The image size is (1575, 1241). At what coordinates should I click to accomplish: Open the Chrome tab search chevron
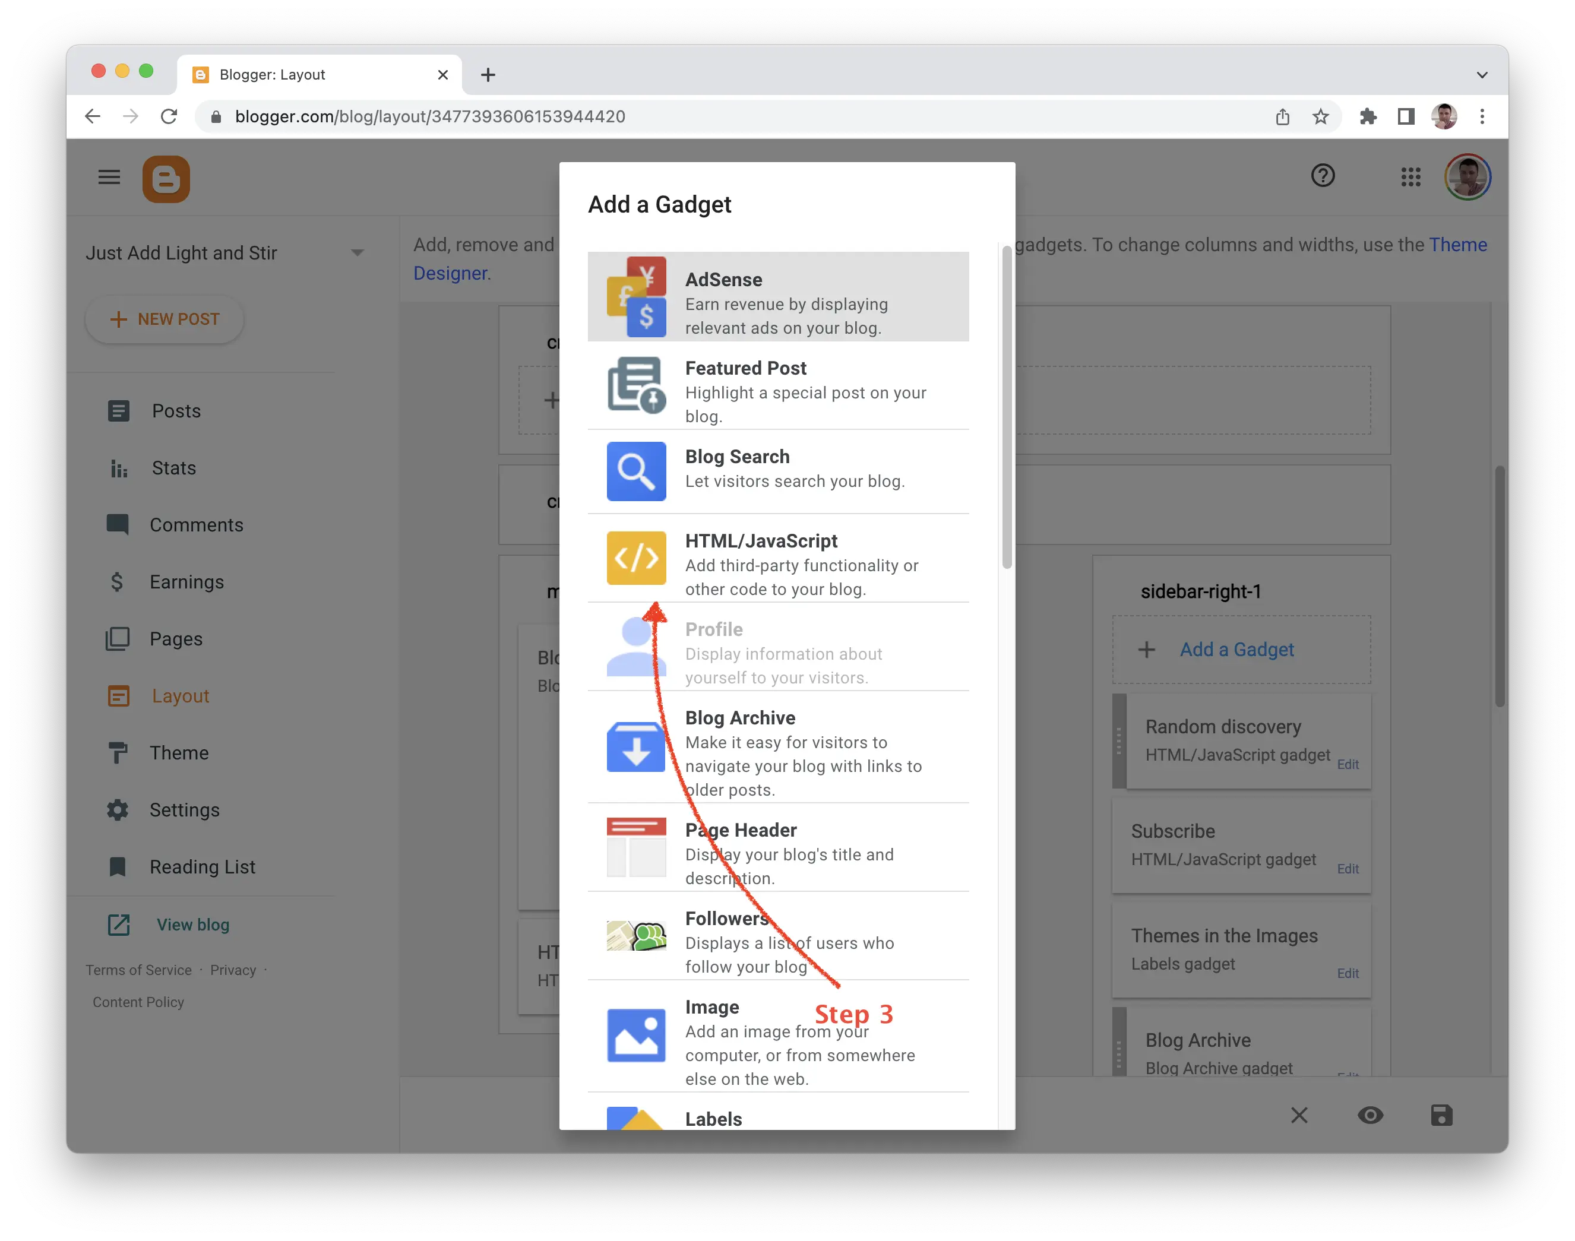1482,75
